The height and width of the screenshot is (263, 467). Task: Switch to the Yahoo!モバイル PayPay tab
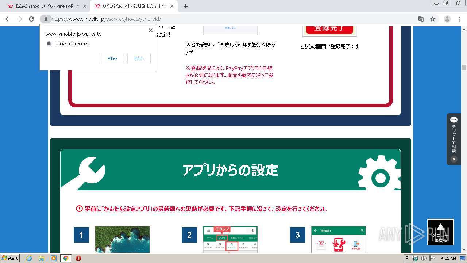coord(46,6)
